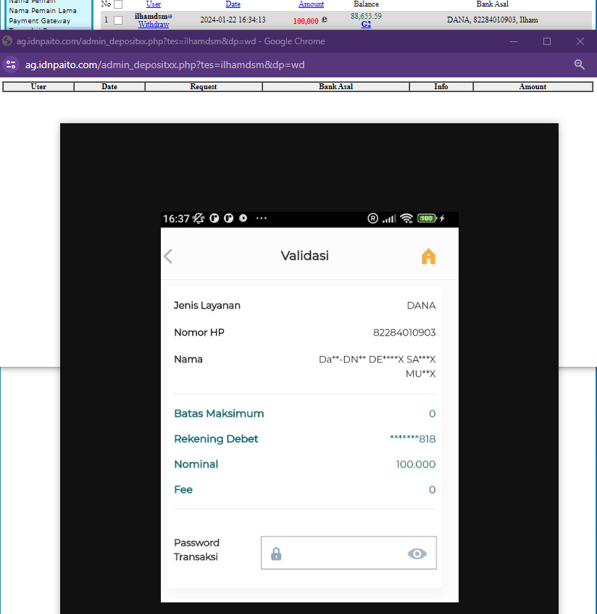Click the registered R icon in status bar
The width and height of the screenshot is (597, 614).
[x=372, y=218]
